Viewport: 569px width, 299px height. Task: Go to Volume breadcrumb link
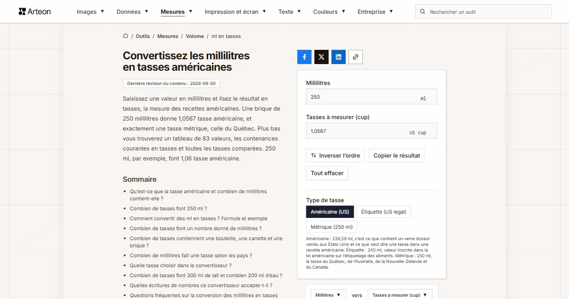click(x=195, y=36)
